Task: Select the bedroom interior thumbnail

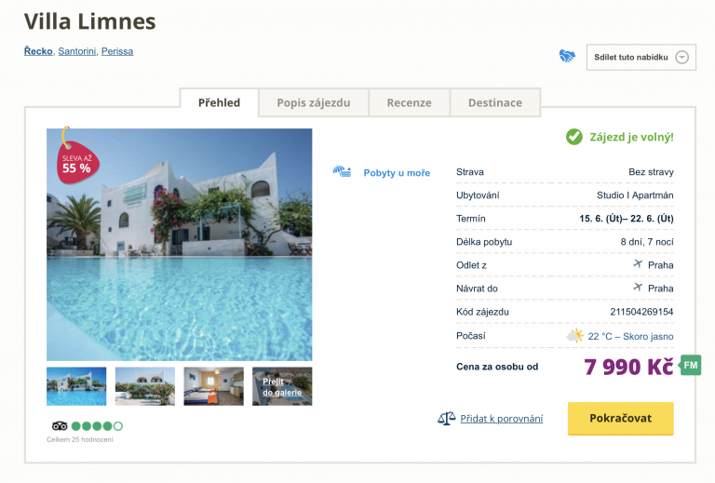Action: click(x=213, y=386)
